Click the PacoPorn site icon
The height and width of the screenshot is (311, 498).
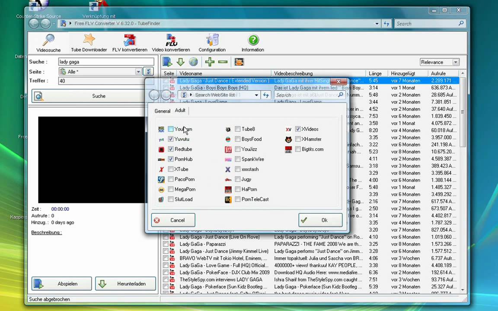(x=161, y=180)
